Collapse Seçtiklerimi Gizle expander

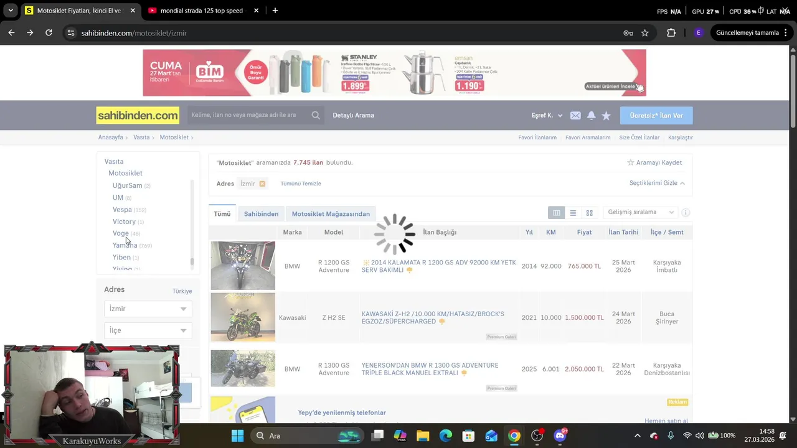[x=657, y=183]
